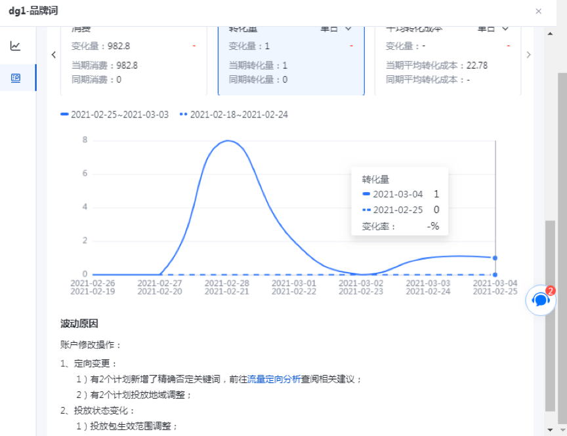Open the chat support bubble icon

541,300
